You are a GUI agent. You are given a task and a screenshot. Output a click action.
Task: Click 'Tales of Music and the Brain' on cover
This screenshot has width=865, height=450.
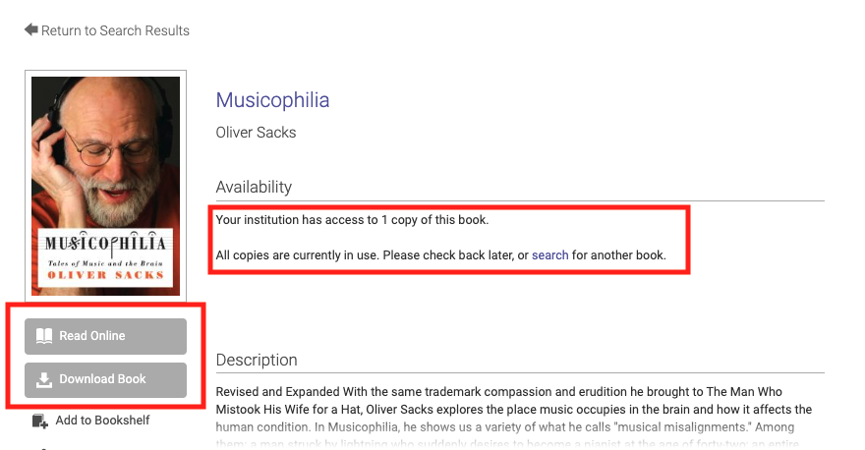tap(105, 264)
